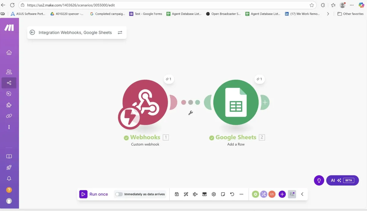The image size is (367, 211).
Task: Click the browser back arrow
Action: coord(3,5)
